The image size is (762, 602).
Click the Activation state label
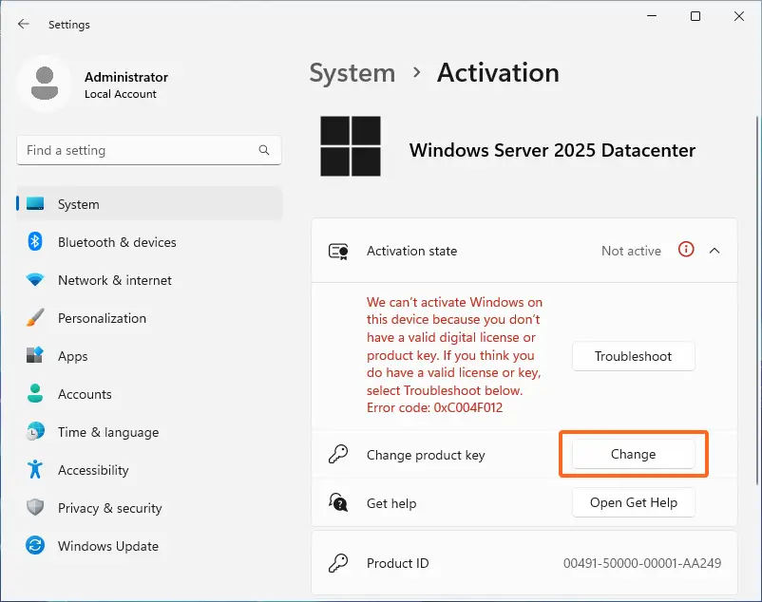[411, 251]
